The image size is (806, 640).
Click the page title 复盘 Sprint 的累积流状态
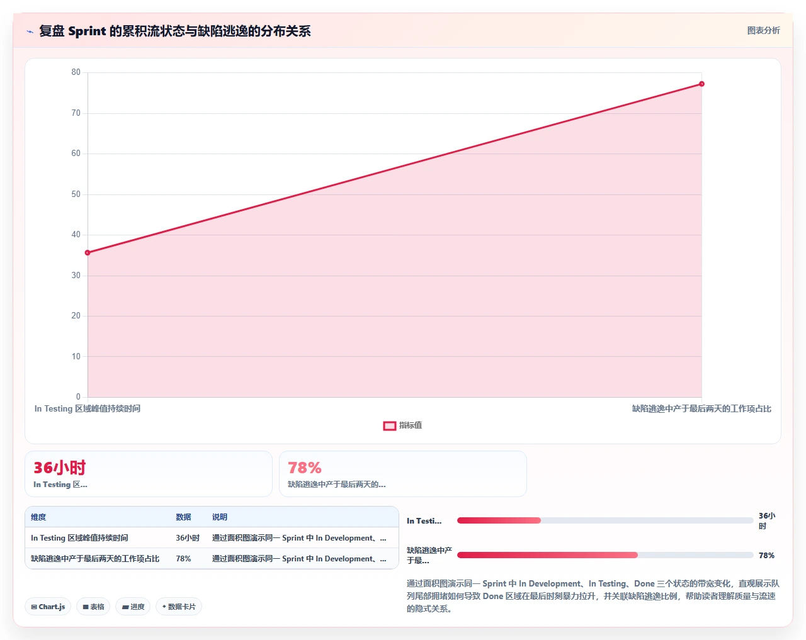tap(175, 31)
